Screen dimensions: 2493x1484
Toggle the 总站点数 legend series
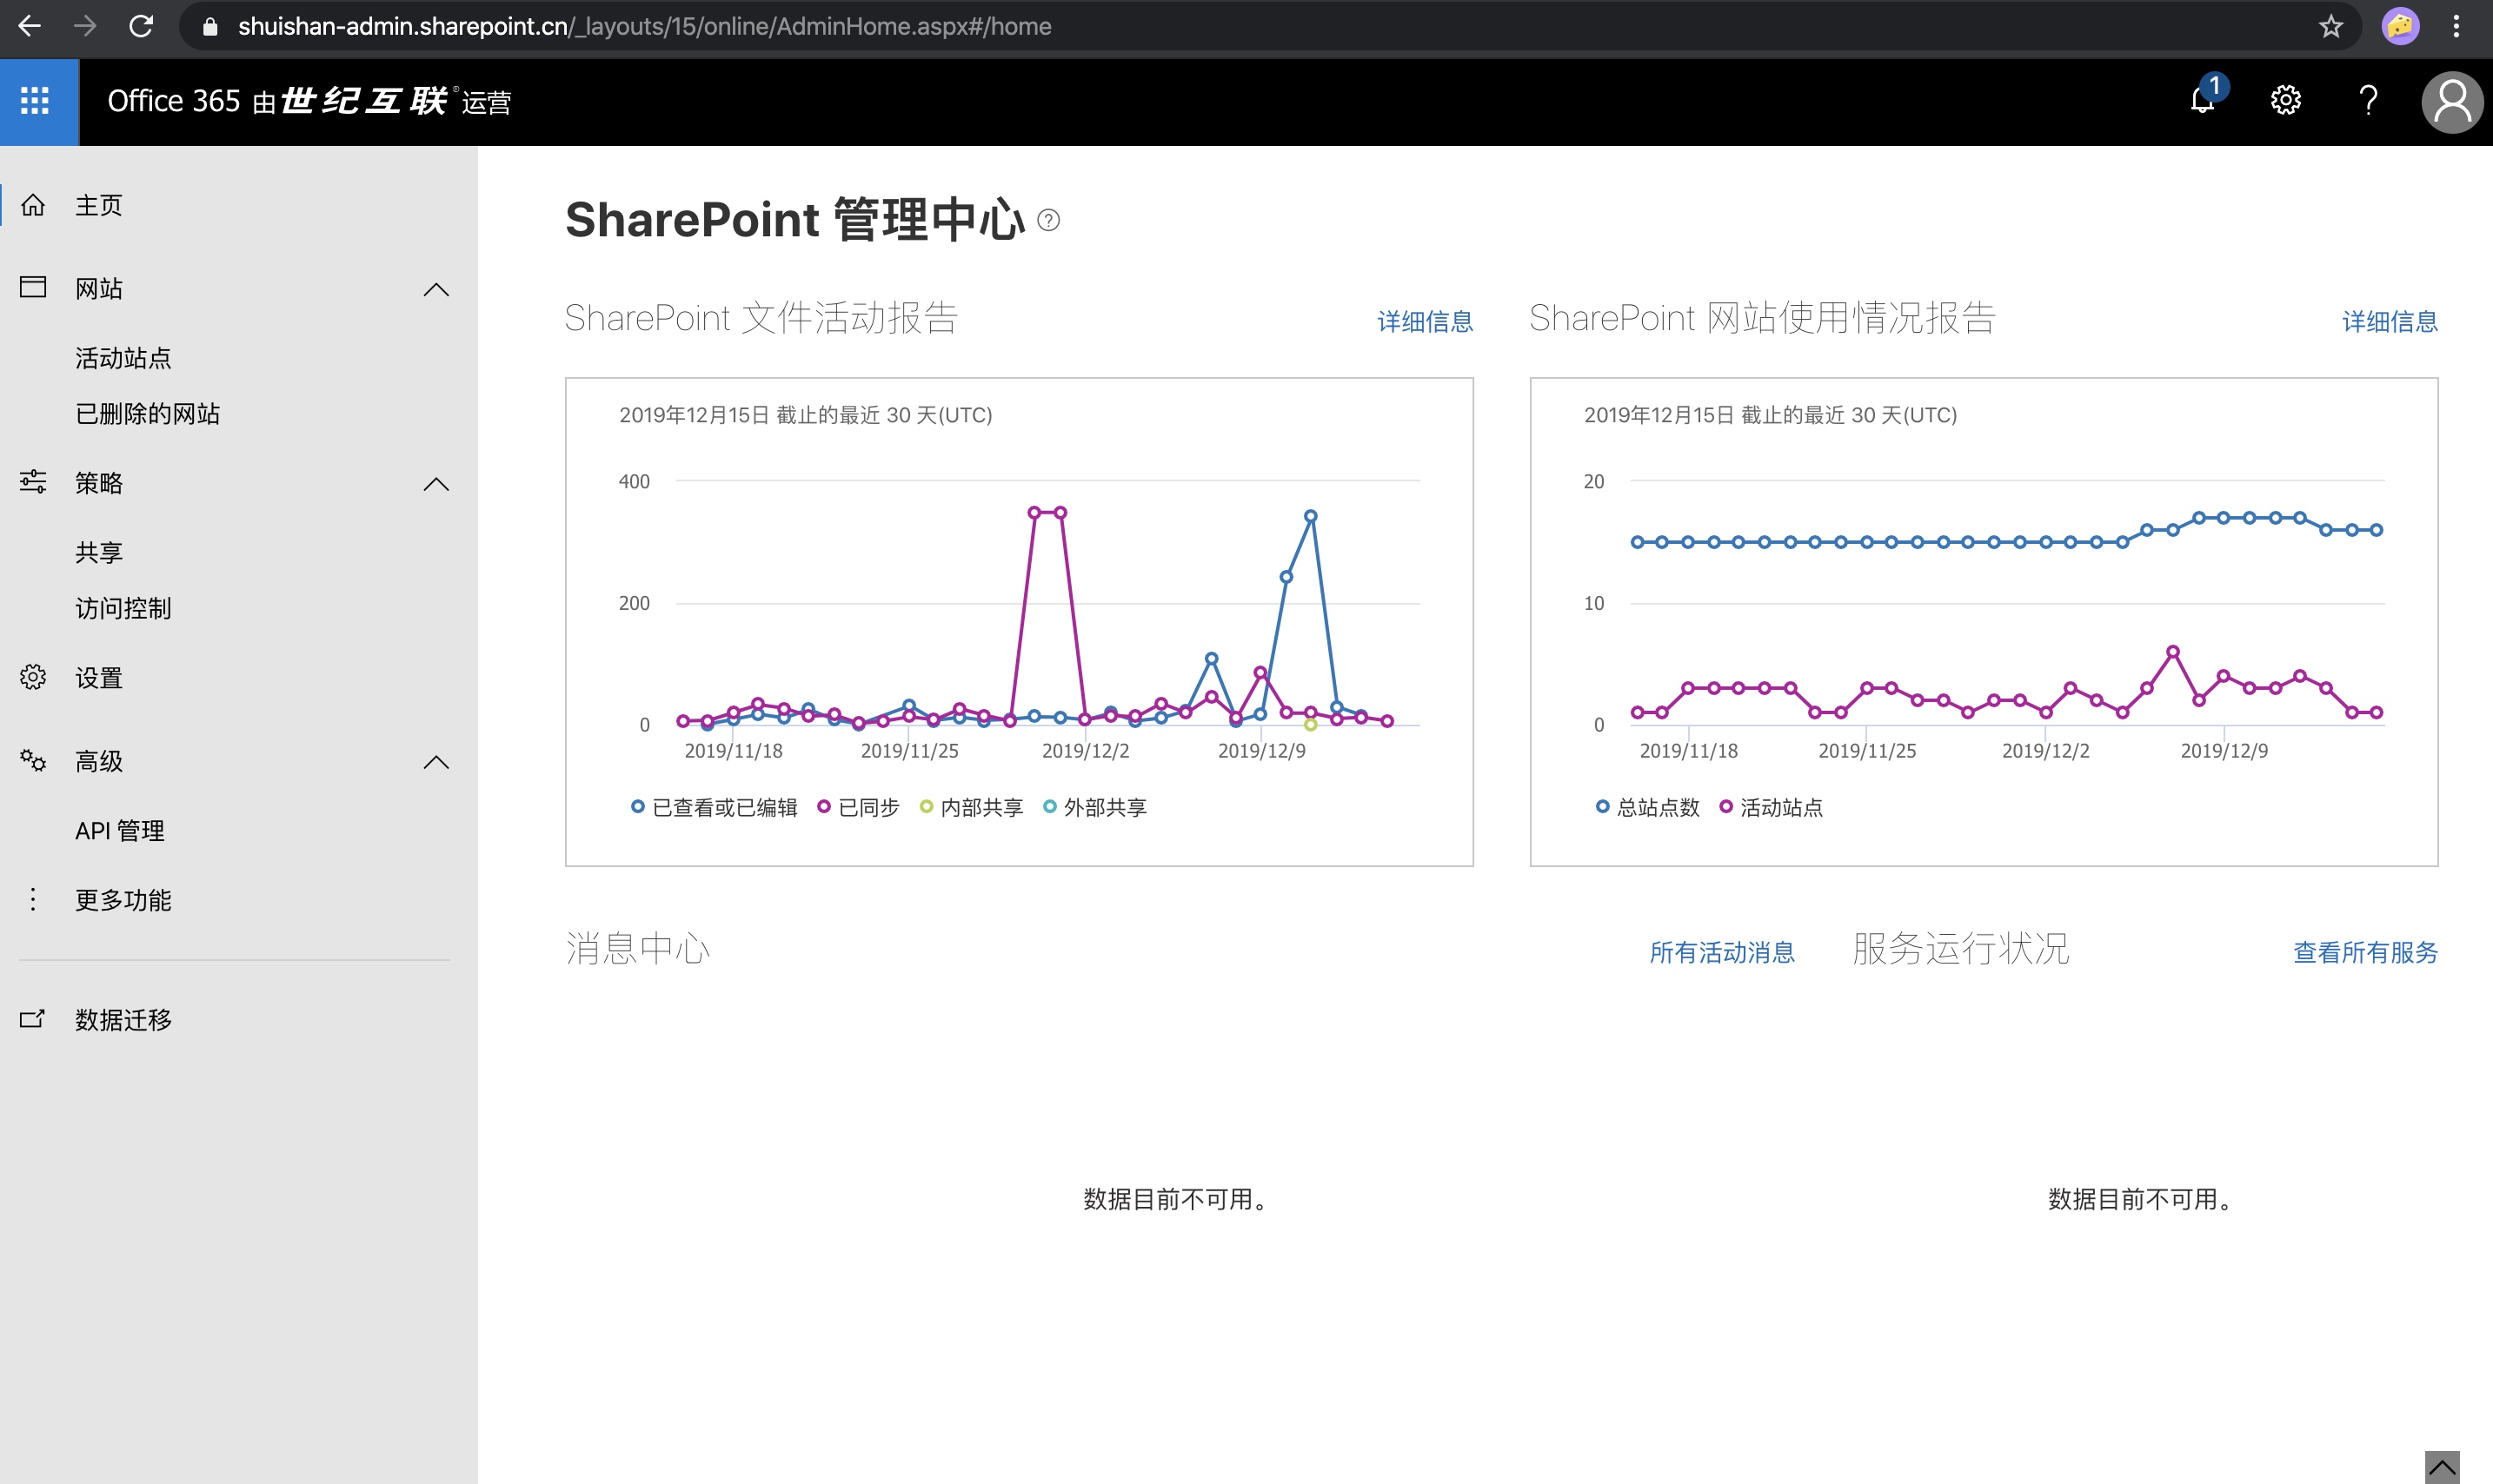coord(1648,807)
